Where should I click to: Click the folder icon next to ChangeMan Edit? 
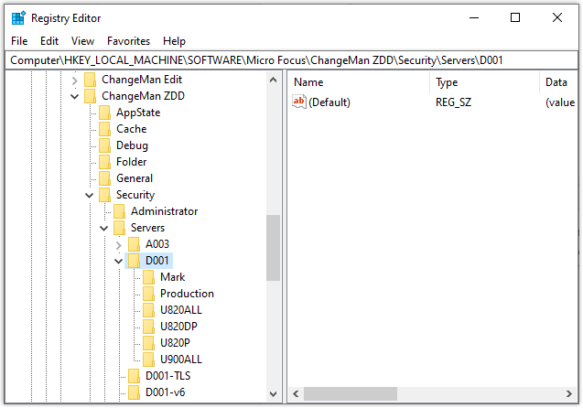point(90,80)
